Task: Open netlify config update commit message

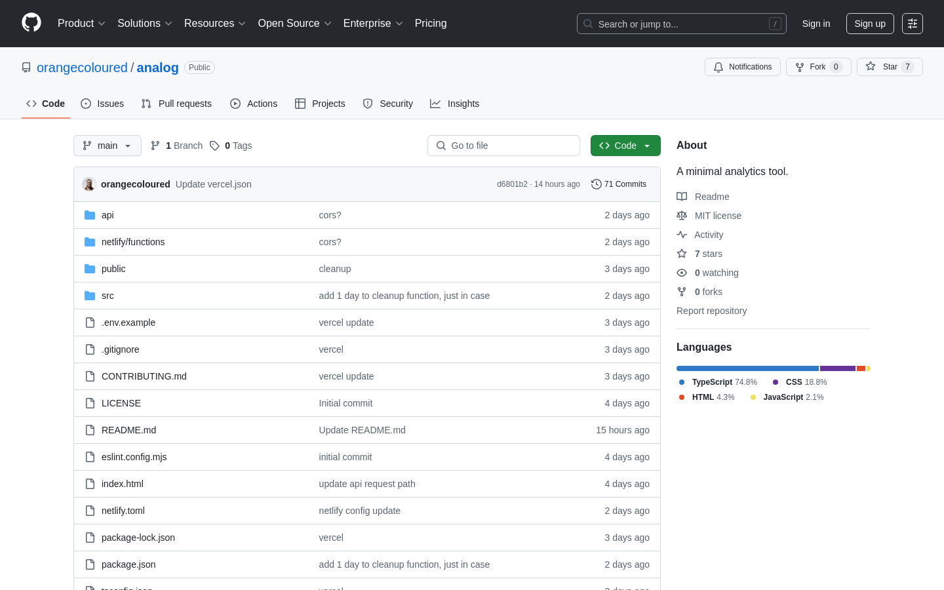Action: (360, 511)
